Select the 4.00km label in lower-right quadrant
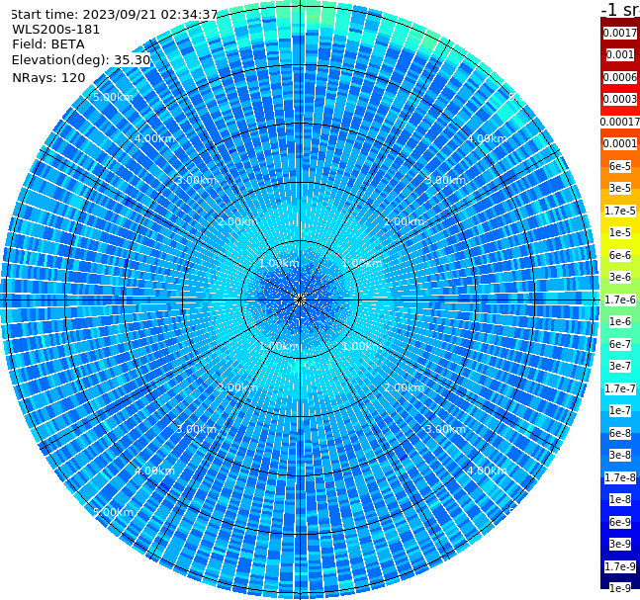The height and width of the screenshot is (600, 640). (x=487, y=471)
